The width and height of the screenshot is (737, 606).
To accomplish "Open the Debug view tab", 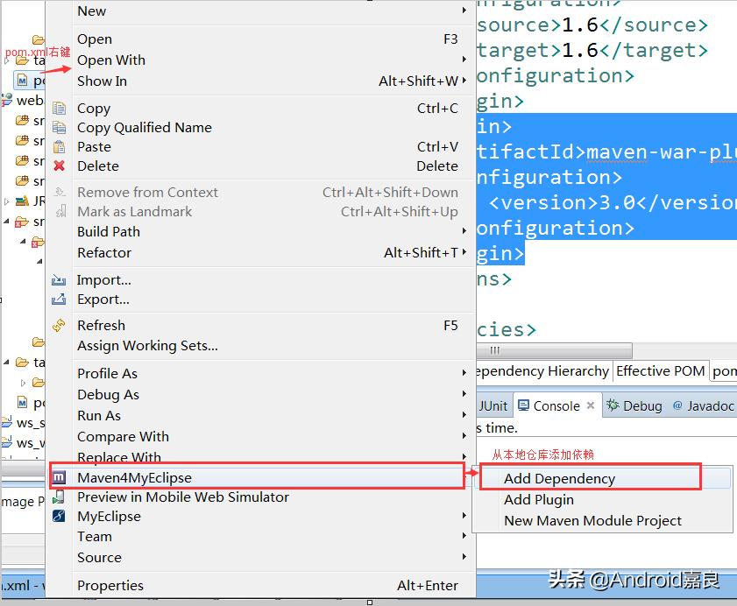I will coord(634,405).
